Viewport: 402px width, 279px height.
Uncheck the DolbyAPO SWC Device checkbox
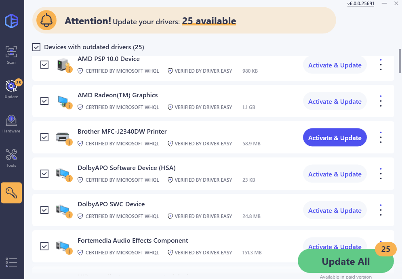44,210
